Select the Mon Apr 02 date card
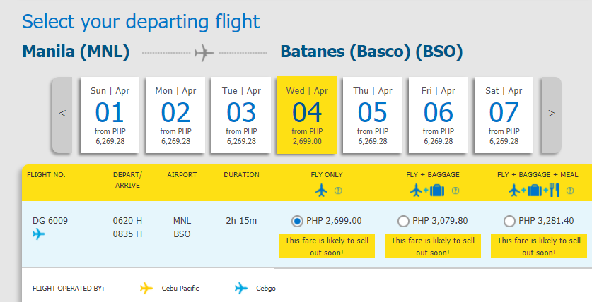This screenshot has height=302, width=592. tap(175, 114)
